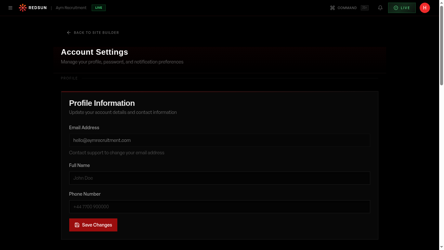This screenshot has width=444, height=250.
Task: Click the back arrow before Back To Site Builder
Action: tap(69, 33)
